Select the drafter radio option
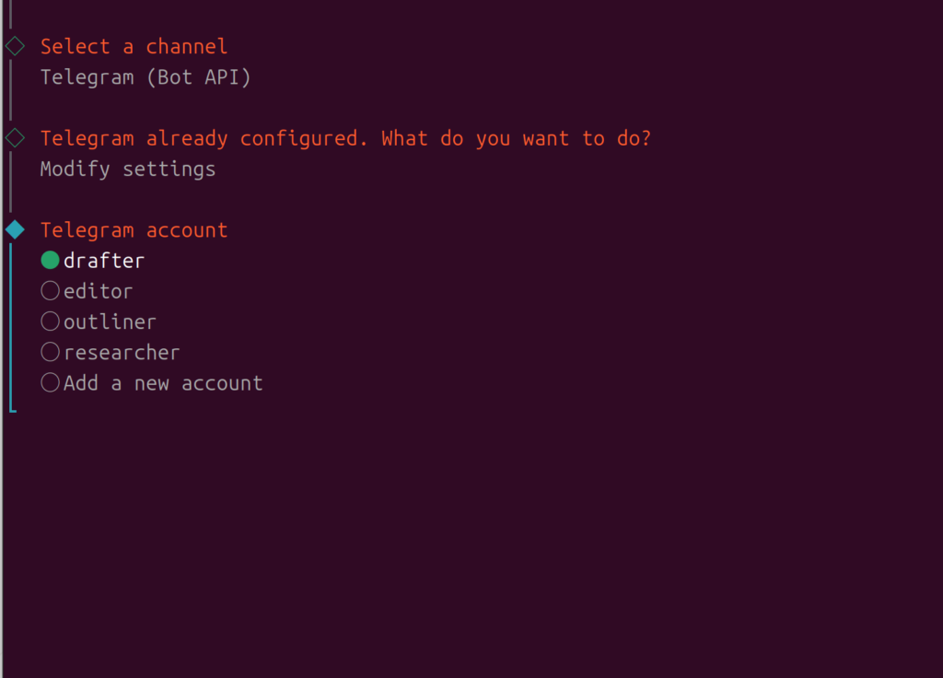This screenshot has width=943, height=678. (x=51, y=261)
